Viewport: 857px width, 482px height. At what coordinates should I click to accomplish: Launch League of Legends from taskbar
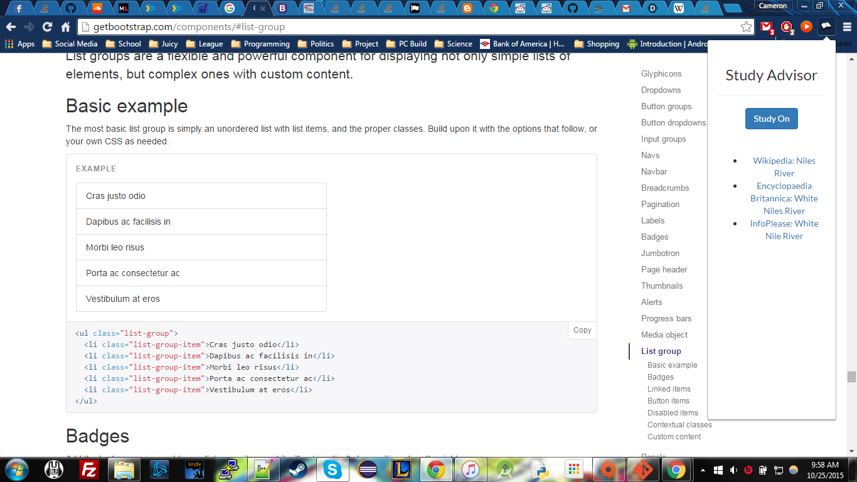click(x=402, y=469)
